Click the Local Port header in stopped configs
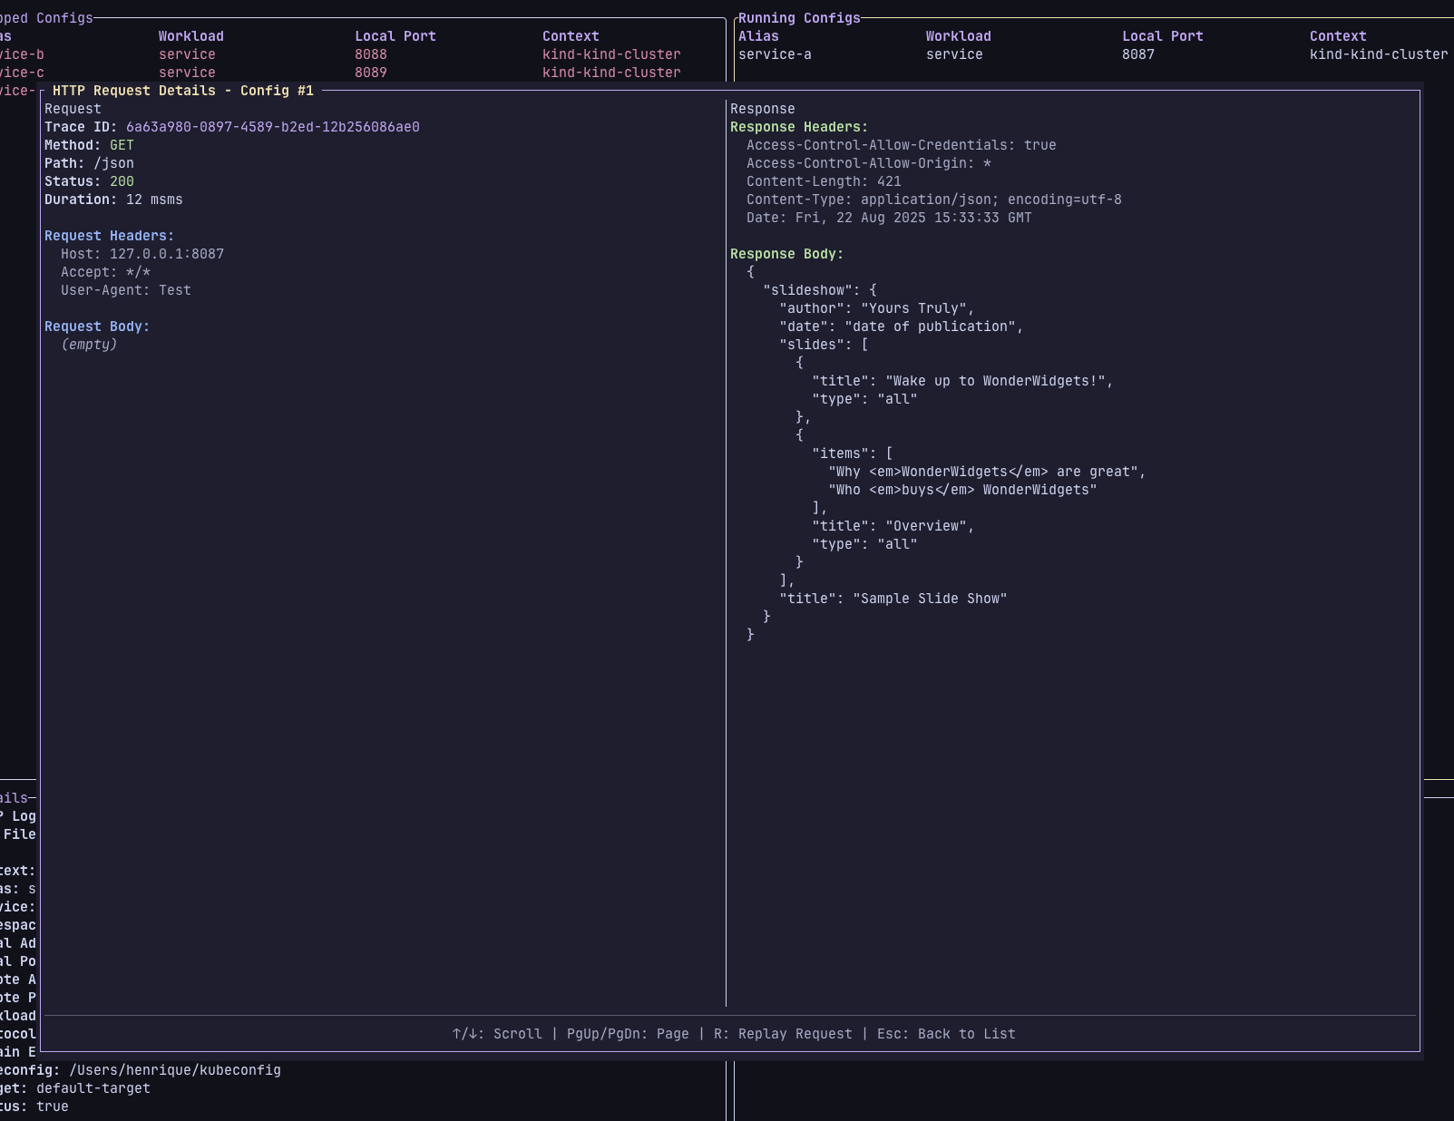Screen dimensions: 1454x1121 click(x=395, y=36)
